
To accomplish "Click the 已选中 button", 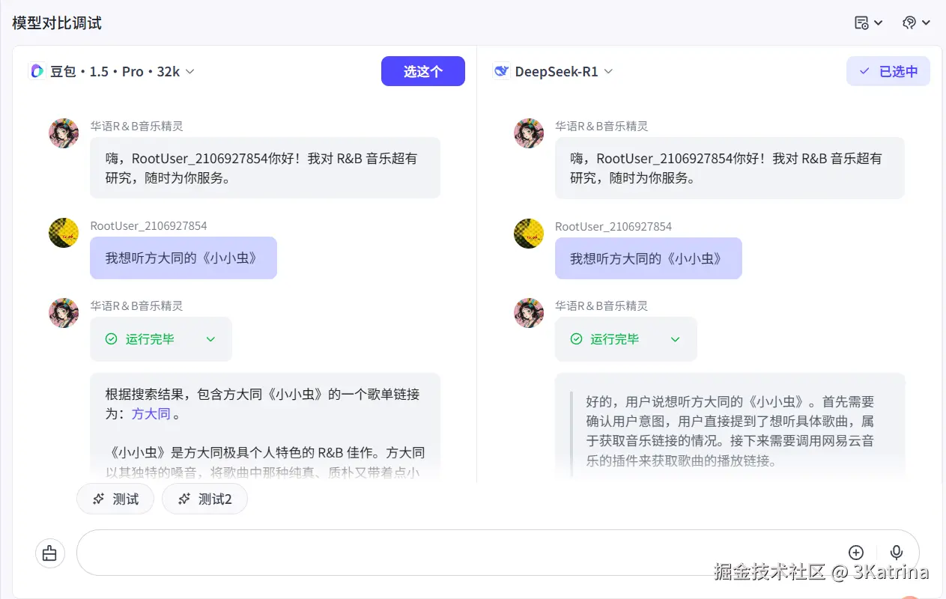I will pos(888,71).
